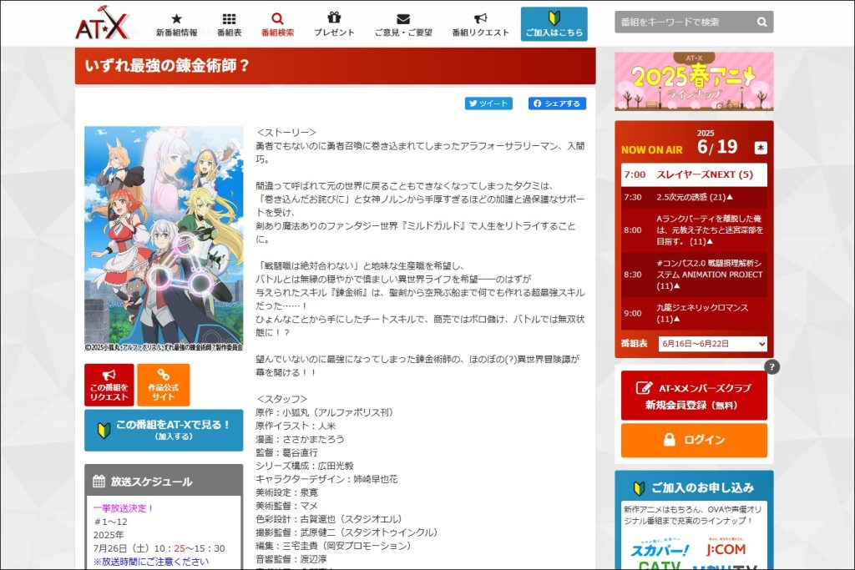Click the keyword search input field
855x570 pixels.
(x=676, y=22)
